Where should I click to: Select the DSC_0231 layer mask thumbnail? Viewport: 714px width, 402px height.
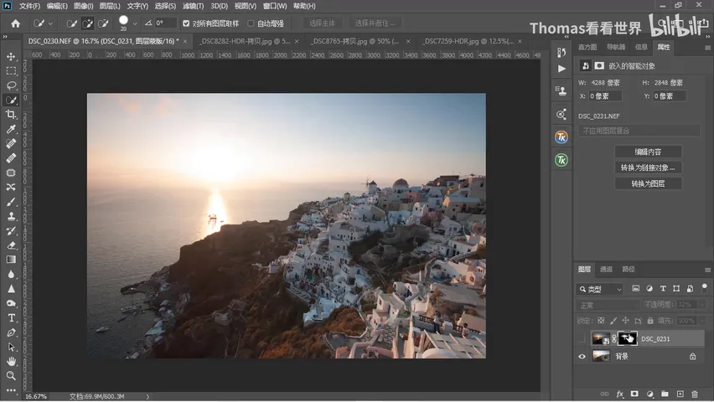point(627,338)
